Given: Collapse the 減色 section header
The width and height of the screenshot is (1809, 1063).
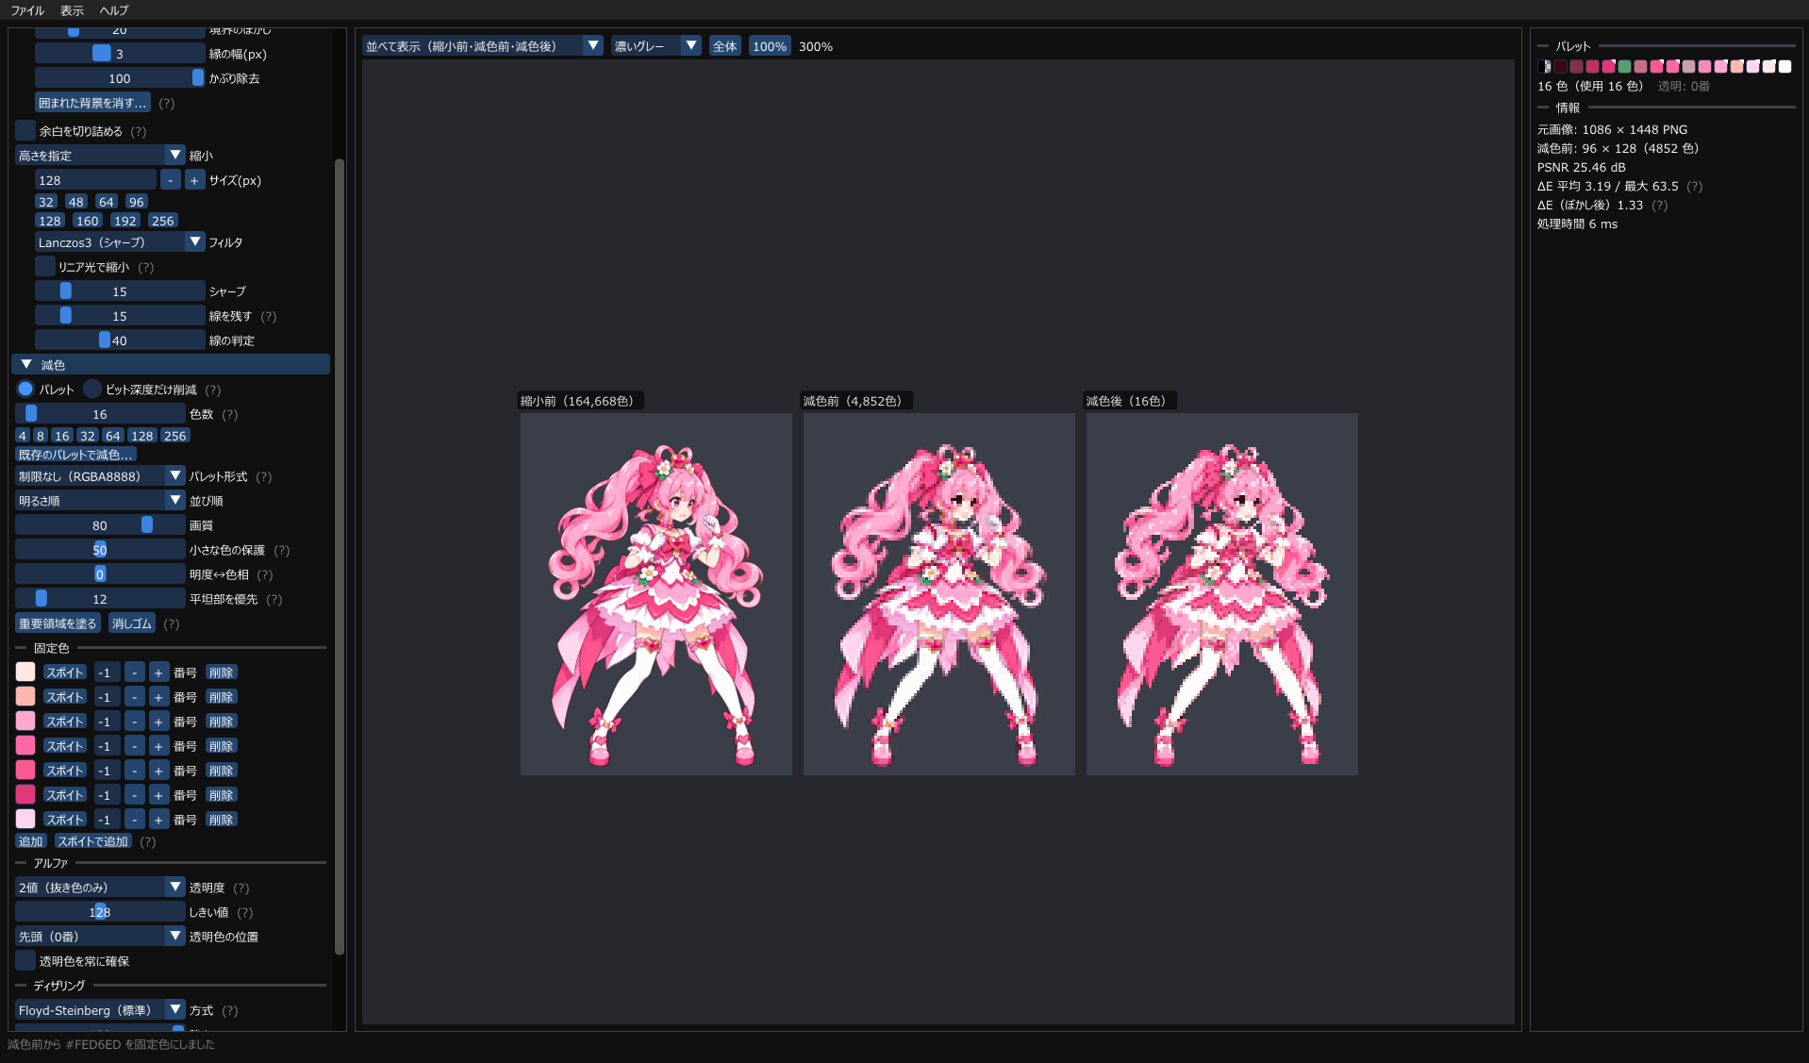Looking at the screenshot, I should click(171, 364).
